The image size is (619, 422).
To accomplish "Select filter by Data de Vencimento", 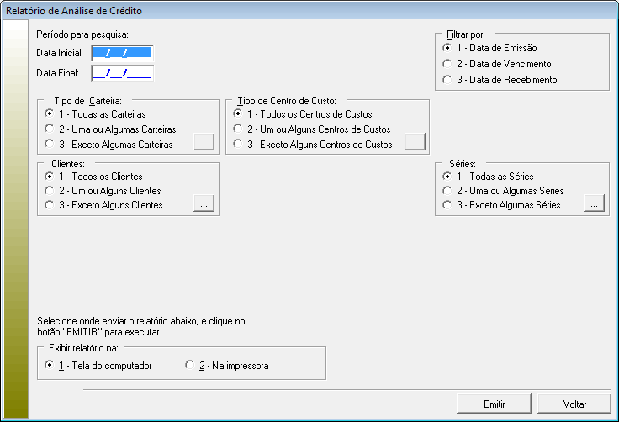I will pos(447,64).
